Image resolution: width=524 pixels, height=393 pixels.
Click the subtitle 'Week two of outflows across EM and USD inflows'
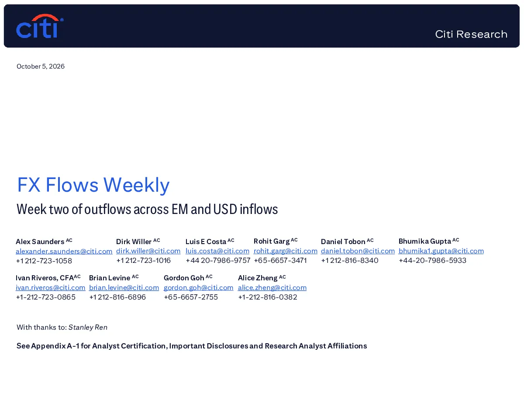pos(147,209)
